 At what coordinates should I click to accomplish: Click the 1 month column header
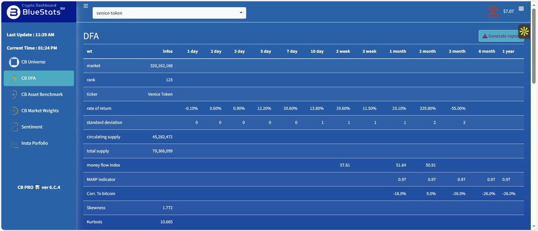pyautogui.click(x=398, y=51)
